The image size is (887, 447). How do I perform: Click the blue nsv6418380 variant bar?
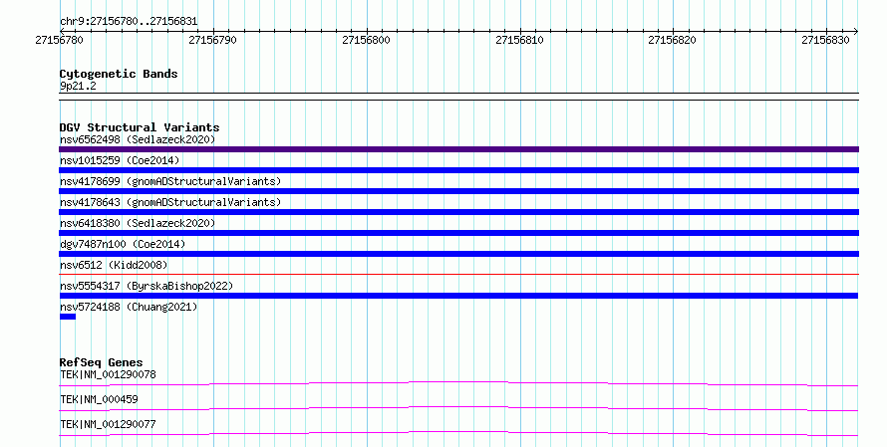pyautogui.click(x=458, y=233)
